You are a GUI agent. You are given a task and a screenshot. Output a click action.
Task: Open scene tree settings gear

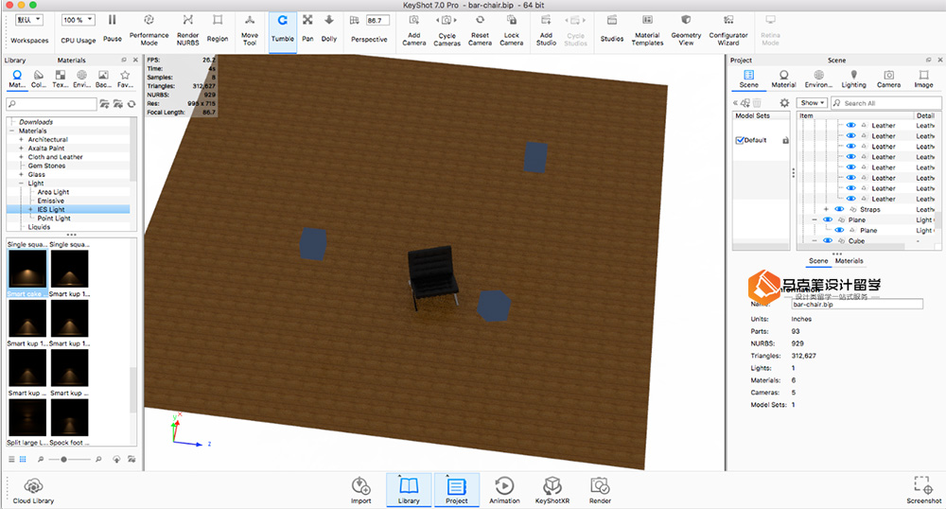[784, 103]
